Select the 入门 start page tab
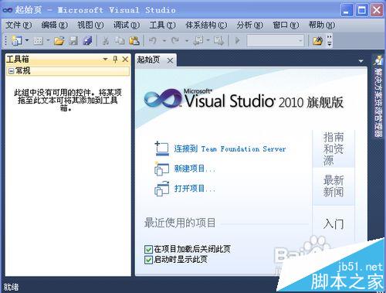 (334, 223)
